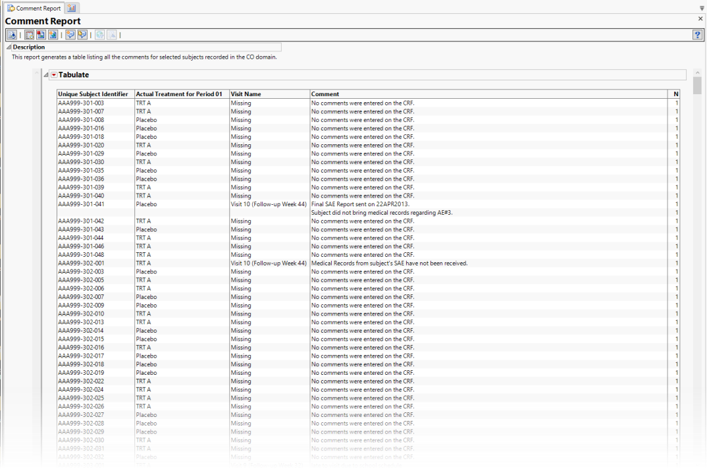Click Placebo in the AAA999-302-017 row
The image size is (707, 469).
click(x=147, y=356)
